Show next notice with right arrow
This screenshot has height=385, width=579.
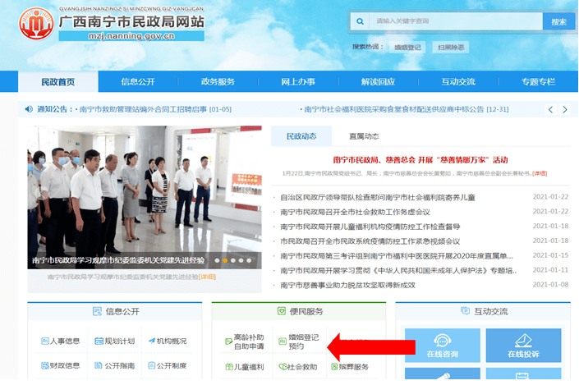click(x=565, y=109)
